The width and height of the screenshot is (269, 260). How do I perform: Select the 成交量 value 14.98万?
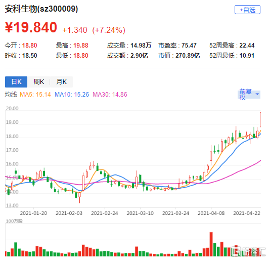[141, 46]
